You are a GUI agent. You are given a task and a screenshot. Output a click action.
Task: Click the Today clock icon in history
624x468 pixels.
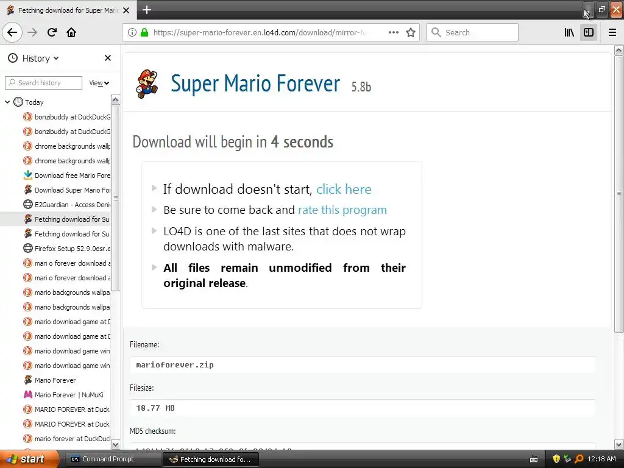pos(18,102)
